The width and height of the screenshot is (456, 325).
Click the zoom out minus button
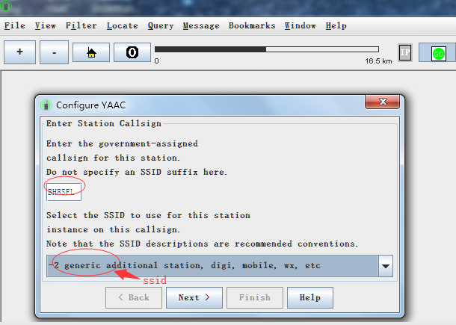coord(55,53)
